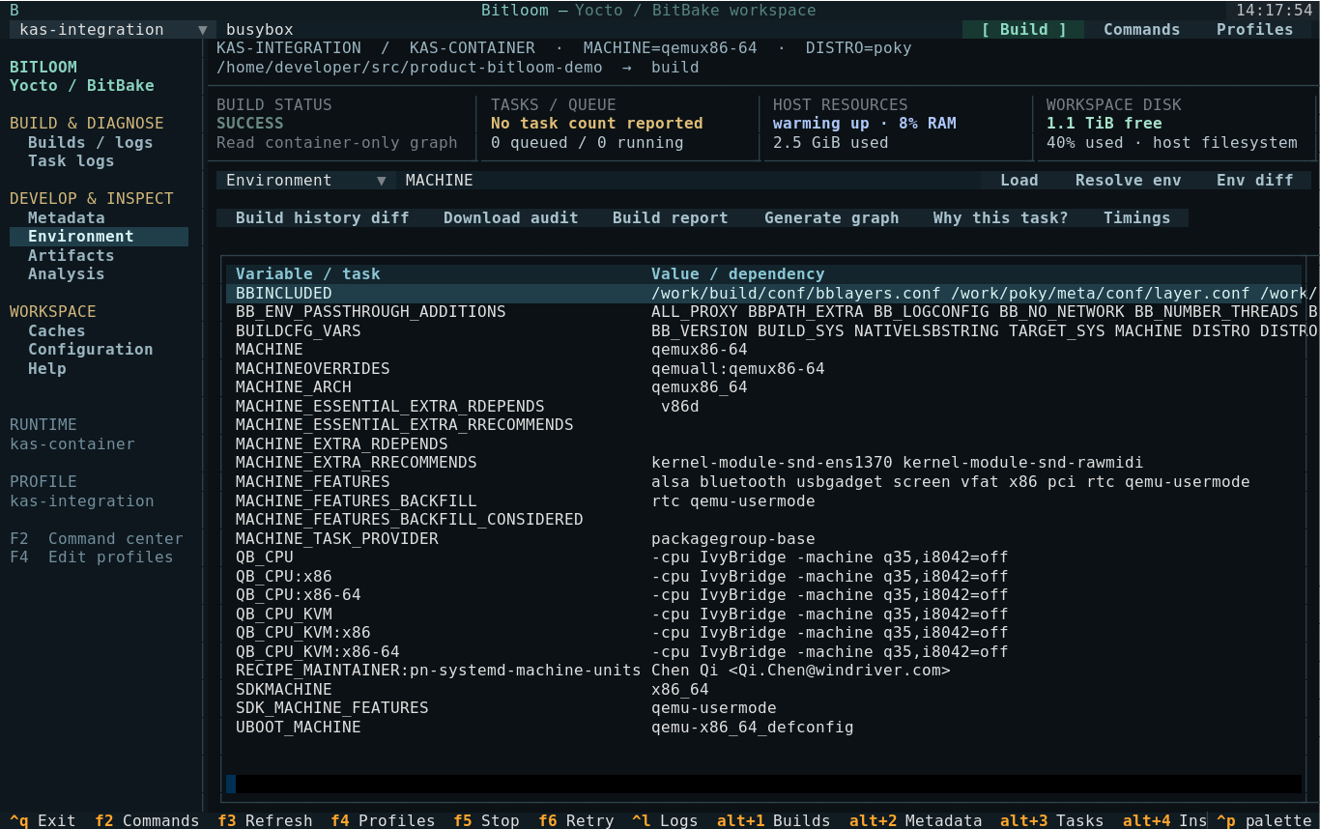Click the Generate graph button

click(831, 218)
